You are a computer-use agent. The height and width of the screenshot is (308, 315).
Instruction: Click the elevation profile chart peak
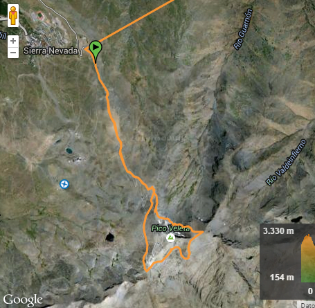(309, 236)
